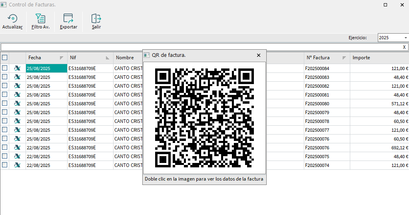
Task: Open the Fecha column filter menu
Action: click(62, 58)
